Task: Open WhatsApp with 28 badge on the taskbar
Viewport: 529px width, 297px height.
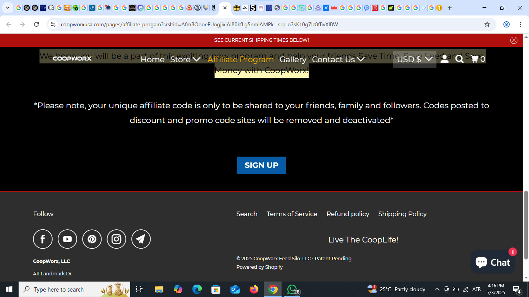Action: [x=293, y=289]
